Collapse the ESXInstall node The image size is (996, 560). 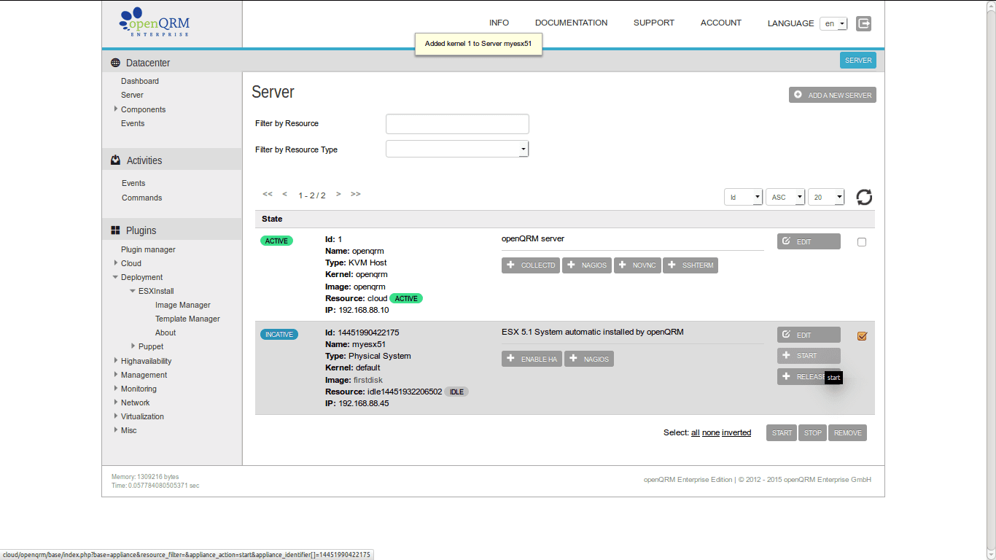pos(133,291)
